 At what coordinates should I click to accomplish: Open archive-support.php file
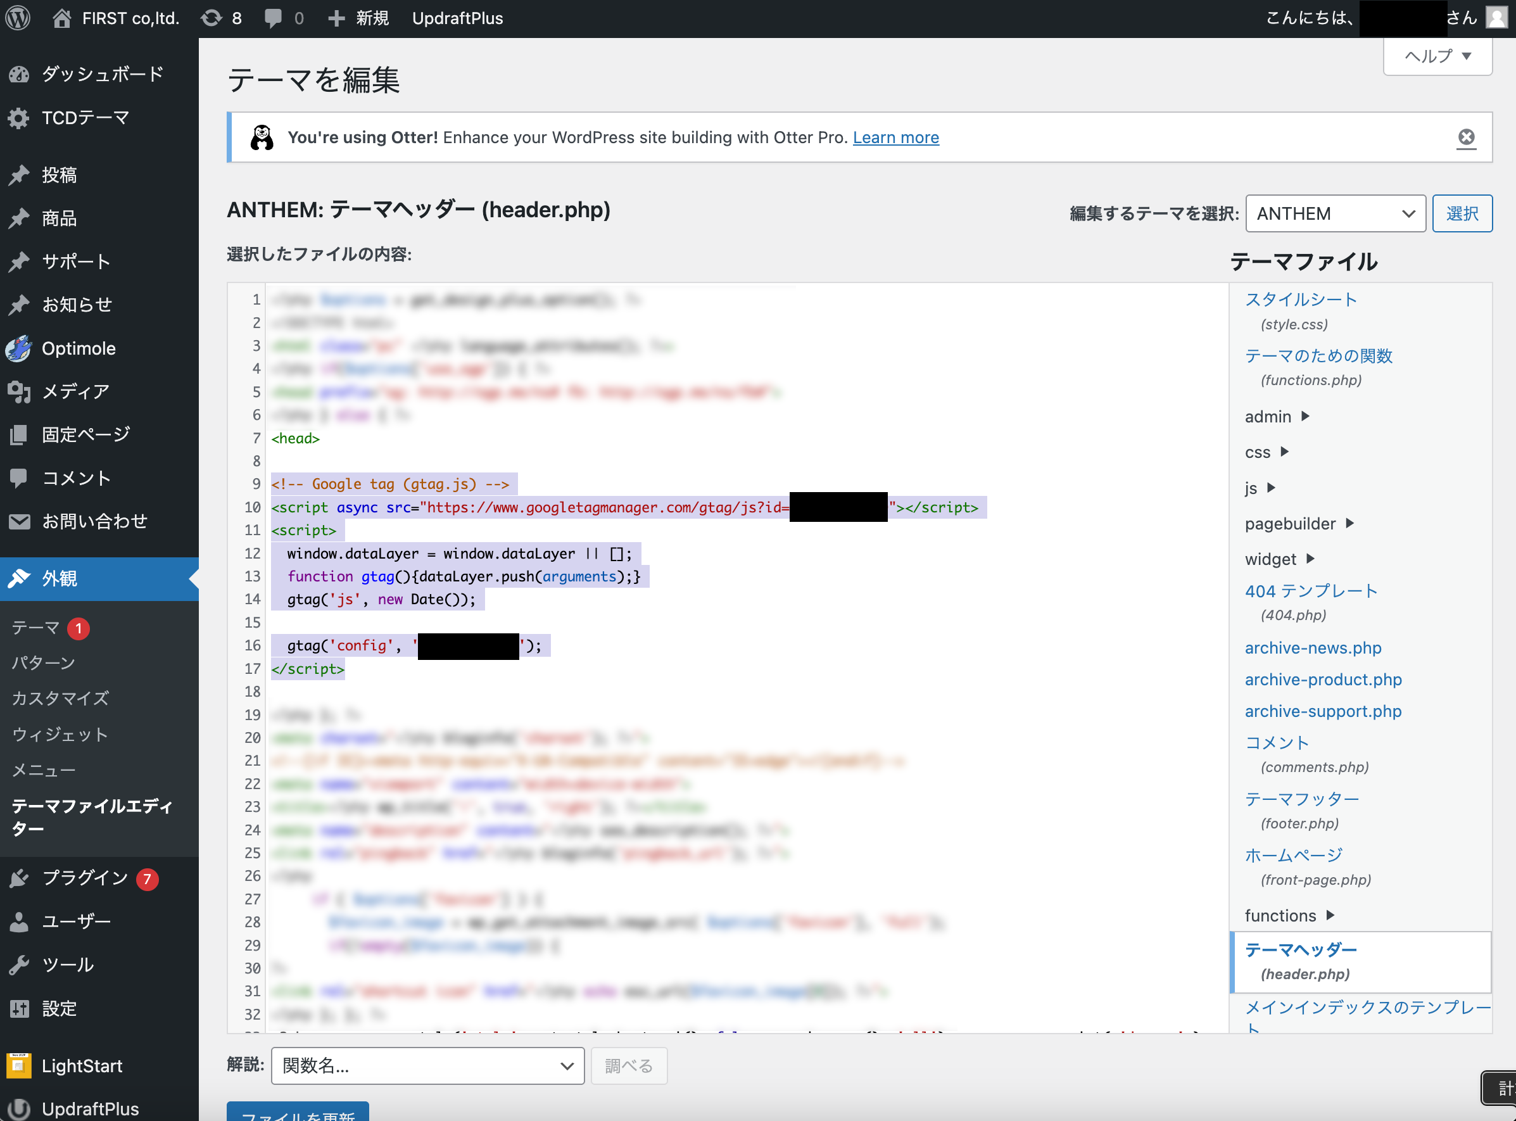(x=1323, y=712)
